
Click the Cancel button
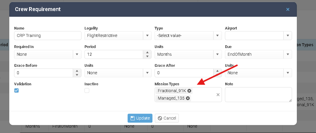(x=167, y=118)
